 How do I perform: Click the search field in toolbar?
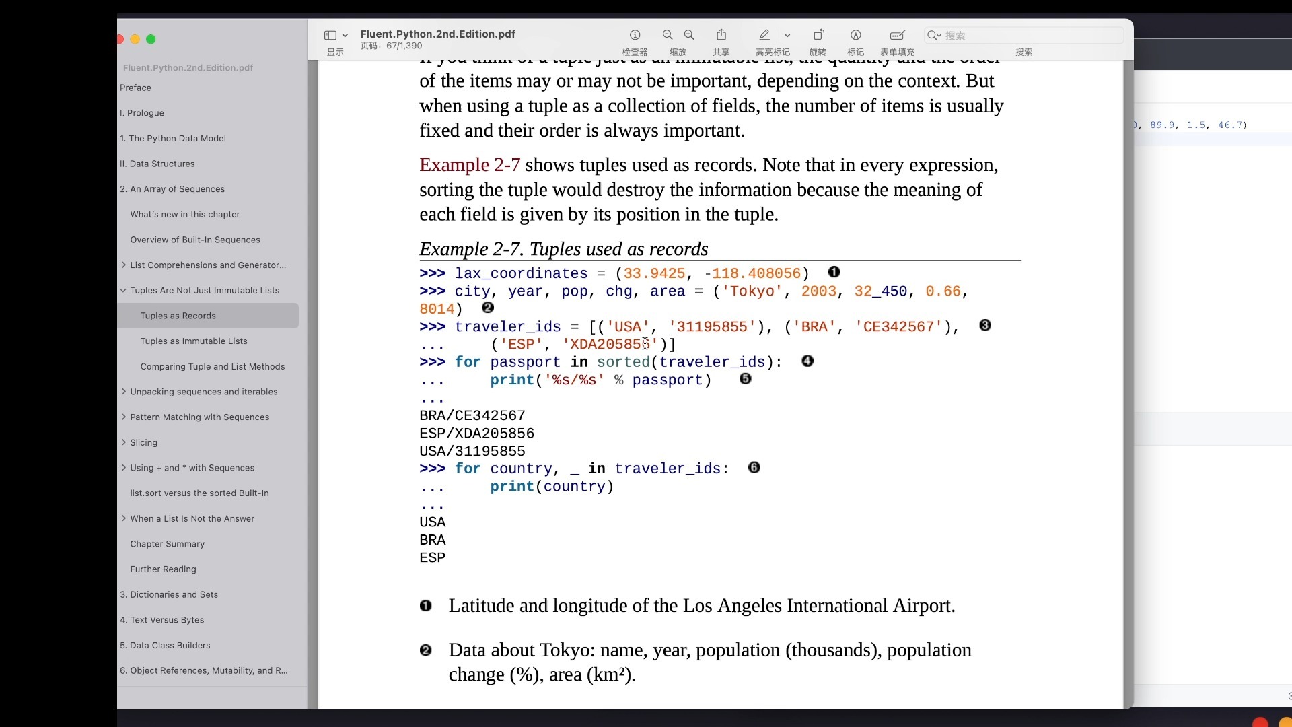[x=1024, y=35]
